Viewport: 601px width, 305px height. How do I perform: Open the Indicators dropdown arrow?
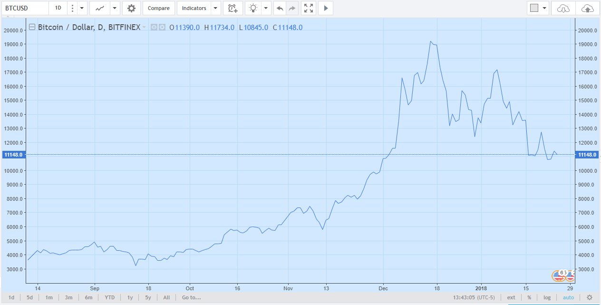pos(215,8)
